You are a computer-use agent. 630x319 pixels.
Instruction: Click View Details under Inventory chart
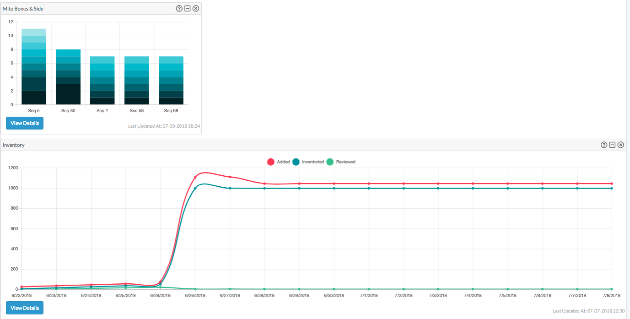tap(25, 308)
